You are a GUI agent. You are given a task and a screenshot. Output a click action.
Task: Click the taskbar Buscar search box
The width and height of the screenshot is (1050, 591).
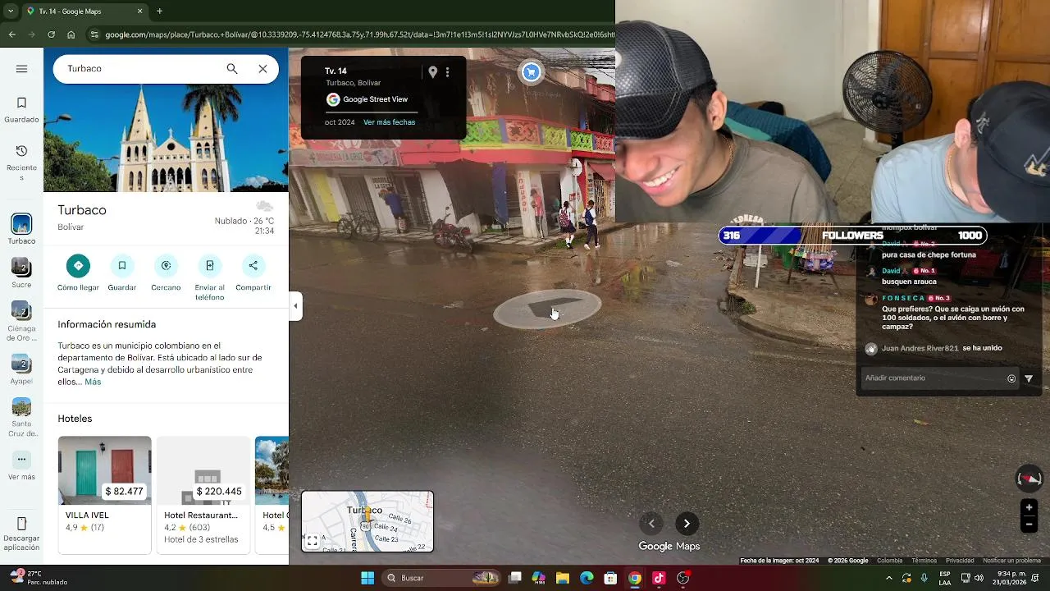pos(443,578)
